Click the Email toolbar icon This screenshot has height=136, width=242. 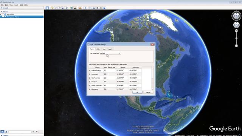(90, 8)
